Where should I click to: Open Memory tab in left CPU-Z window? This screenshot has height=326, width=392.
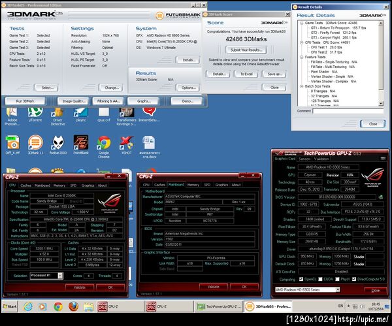pos(59,186)
